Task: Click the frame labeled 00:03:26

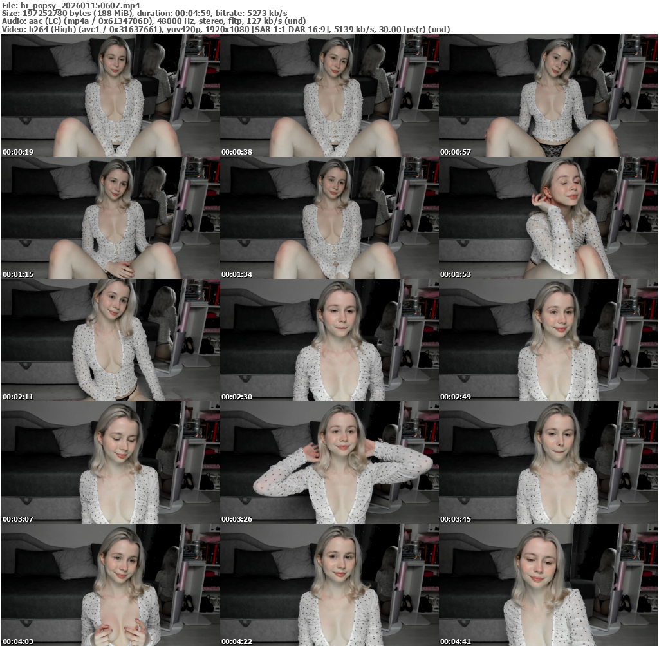Action: point(329,462)
